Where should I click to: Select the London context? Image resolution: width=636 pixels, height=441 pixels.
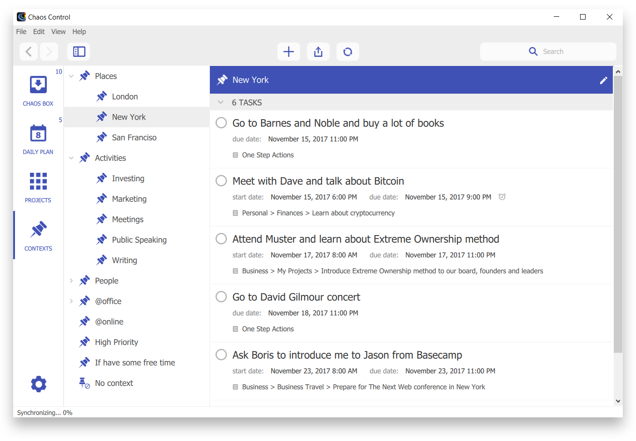pyautogui.click(x=124, y=96)
